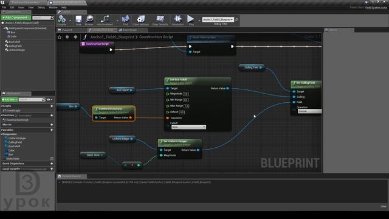Navigate back with graph left arrow
The width and height of the screenshot is (389, 219).
[67, 37]
